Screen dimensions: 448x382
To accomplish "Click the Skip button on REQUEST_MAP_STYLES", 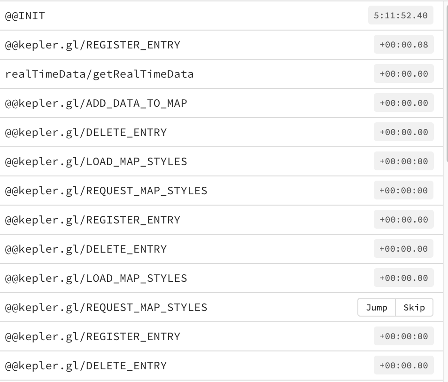I will click(x=414, y=307).
